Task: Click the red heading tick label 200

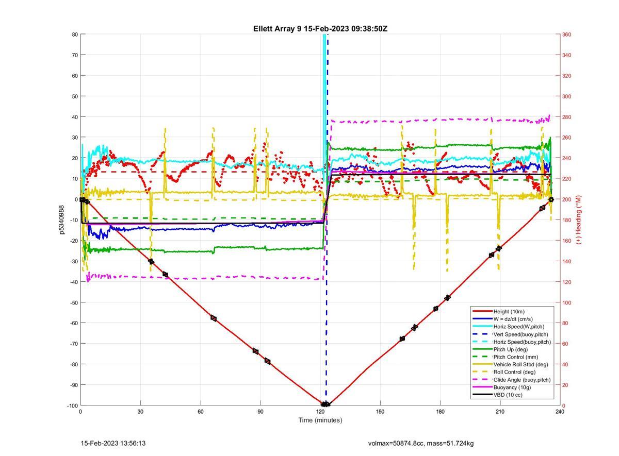Action: point(566,199)
